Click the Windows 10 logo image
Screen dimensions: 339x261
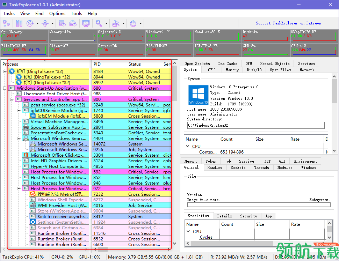pyautogui.click(x=199, y=95)
